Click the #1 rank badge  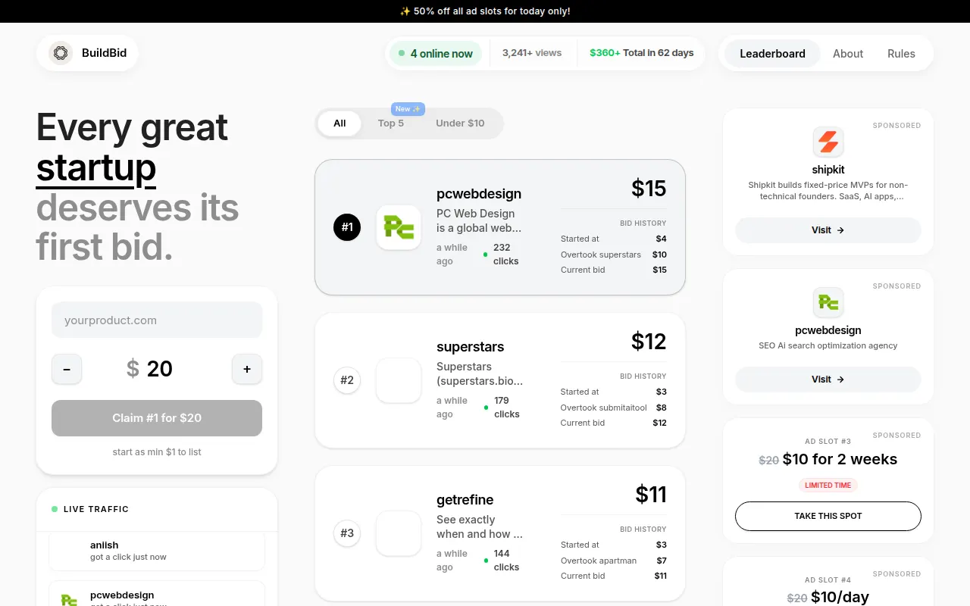coord(347,227)
